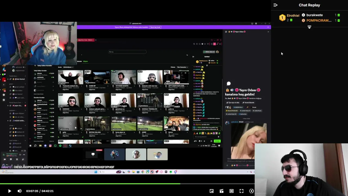This screenshot has width=348, height=196.
Task: Open the Kick profile avatar menu
Action: 217,52
